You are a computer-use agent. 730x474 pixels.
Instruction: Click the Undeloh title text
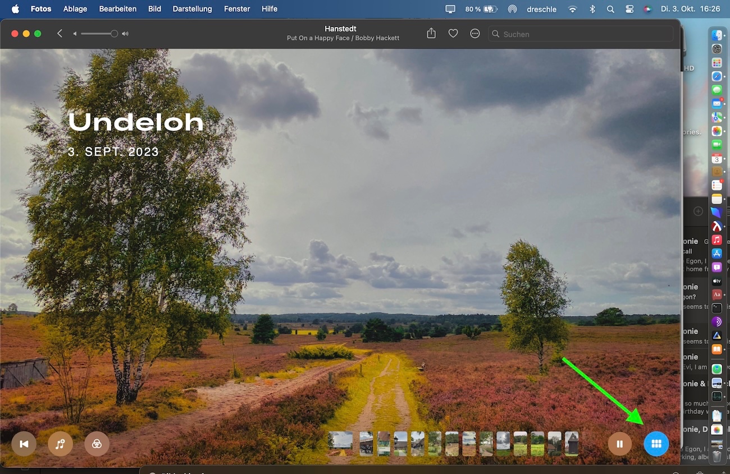coord(135,122)
